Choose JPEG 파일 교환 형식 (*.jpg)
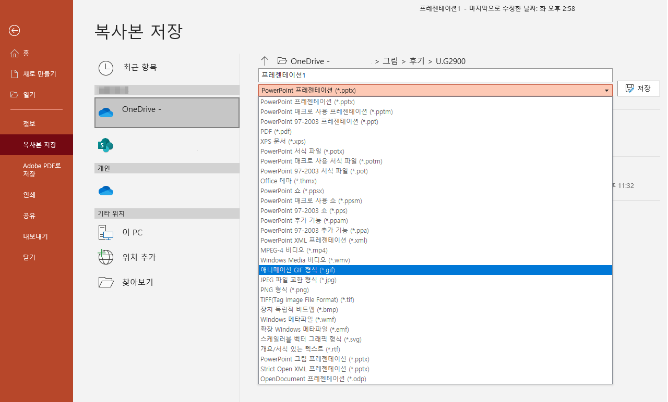 tap(435, 280)
